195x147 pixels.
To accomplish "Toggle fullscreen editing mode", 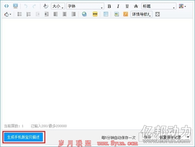I will [x=158, y=14].
